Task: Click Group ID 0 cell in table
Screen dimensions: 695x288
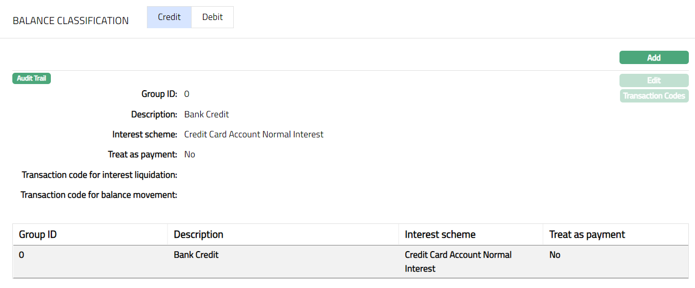Action: click(22, 255)
